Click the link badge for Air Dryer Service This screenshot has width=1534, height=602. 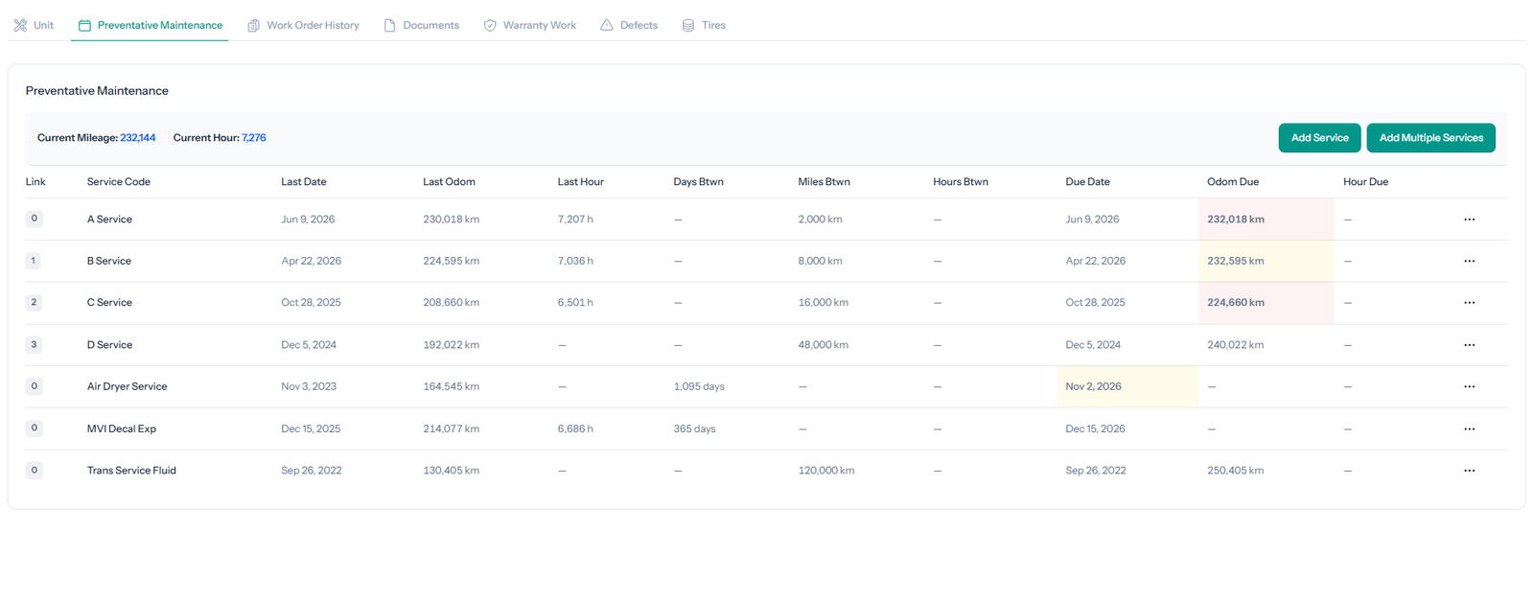coord(34,386)
